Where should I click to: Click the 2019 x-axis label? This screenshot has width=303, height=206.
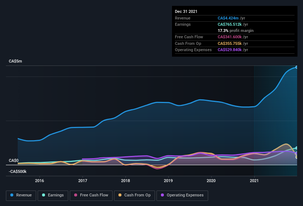[168, 181]
